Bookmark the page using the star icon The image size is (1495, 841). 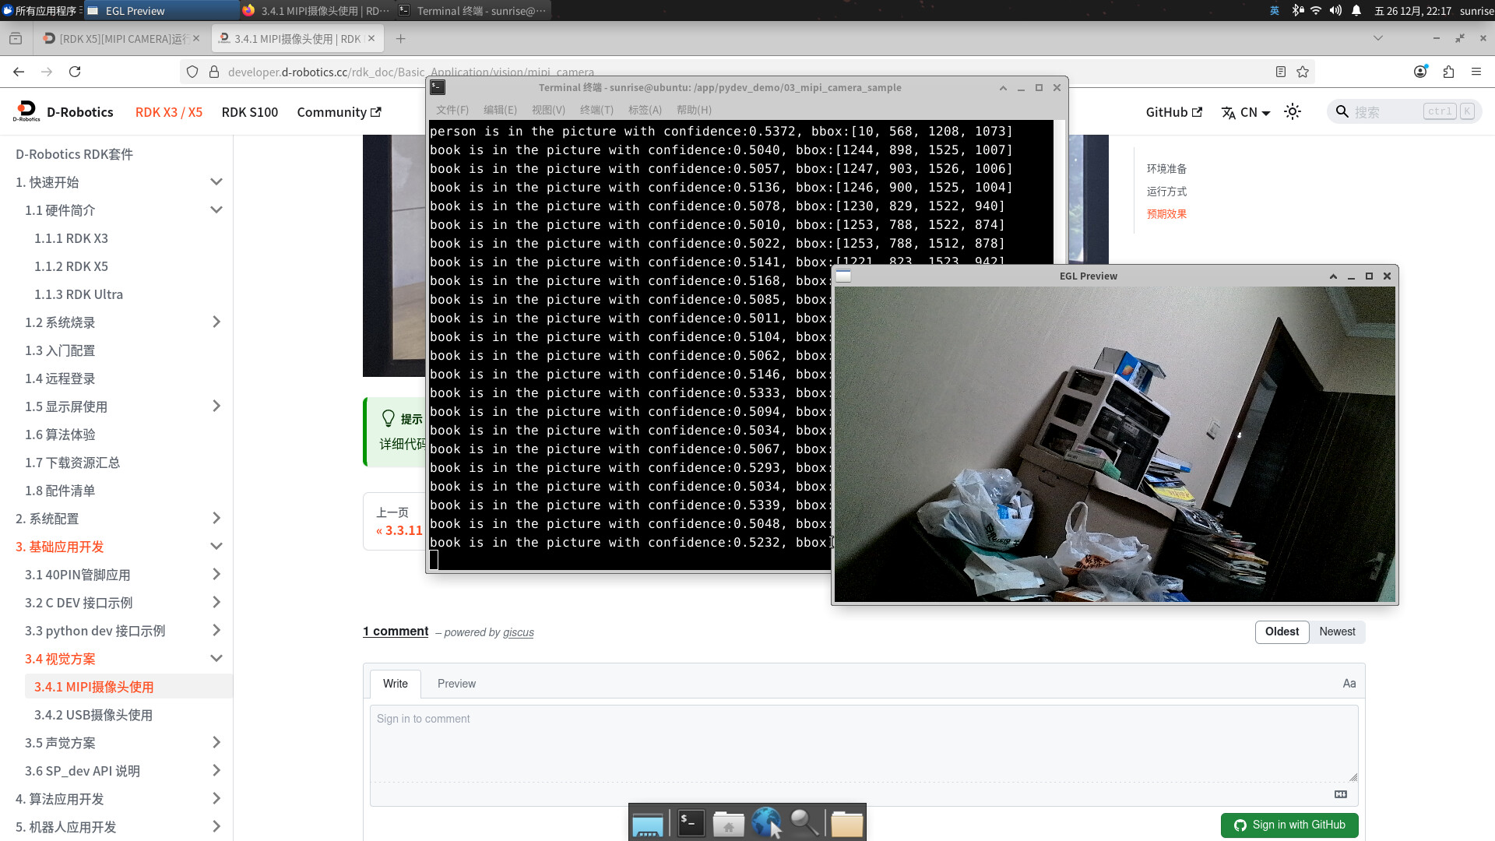[1303, 71]
